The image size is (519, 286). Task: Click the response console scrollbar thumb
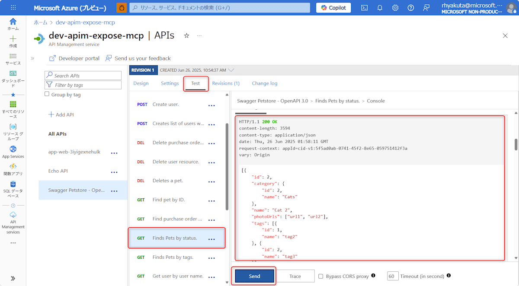click(516, 144)
